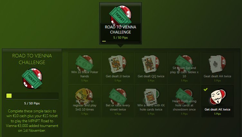Click the Get dealt AK twice label
Screen dimensions: 242x137
(217, 110)
